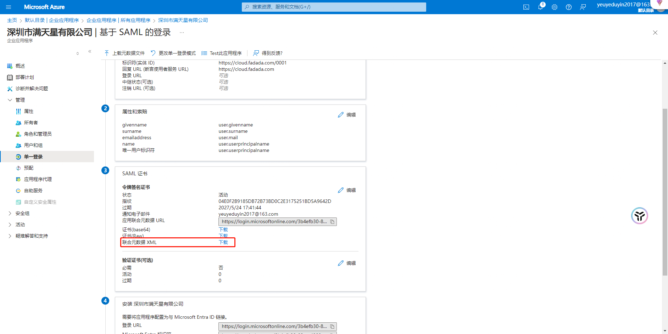Screen dimensions: 668x334
Task: Click pencil icon to edit verification certificates
Action: point(341,263)
